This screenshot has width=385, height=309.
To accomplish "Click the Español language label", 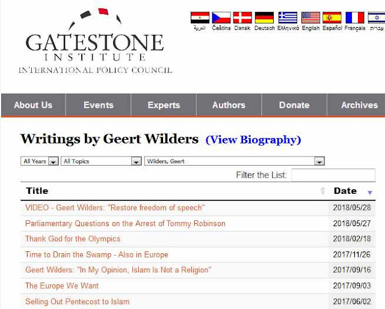I will (x=332, y=28).
